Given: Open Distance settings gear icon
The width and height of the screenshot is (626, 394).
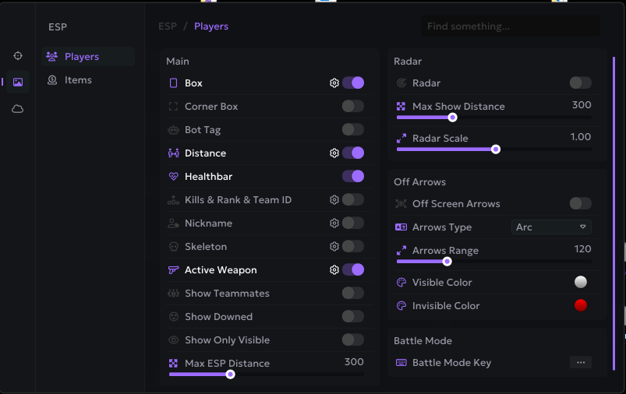Looking at the screenshot, I should pyautogui.click(x=334, y=153).
